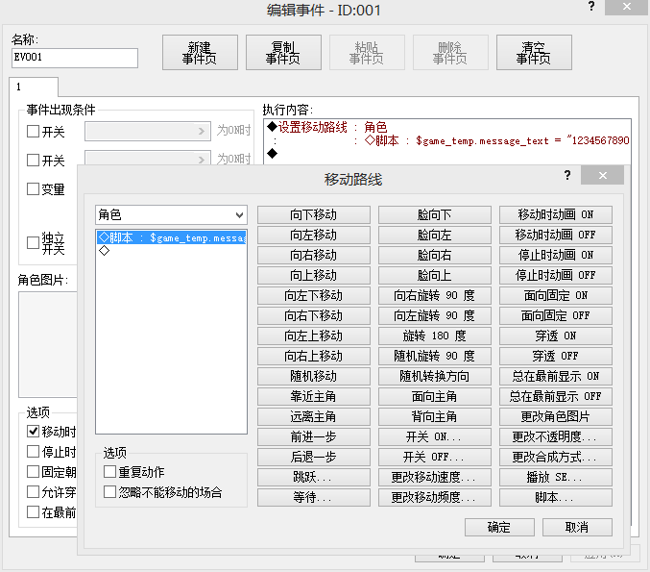Insert 向左旋转 90 度 command

pos(434,316)
